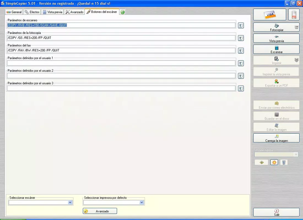Click the bottom Avanzado button
Image resolution: width=303 pixels, height=220 pixels.
click(x=100, y=211)
